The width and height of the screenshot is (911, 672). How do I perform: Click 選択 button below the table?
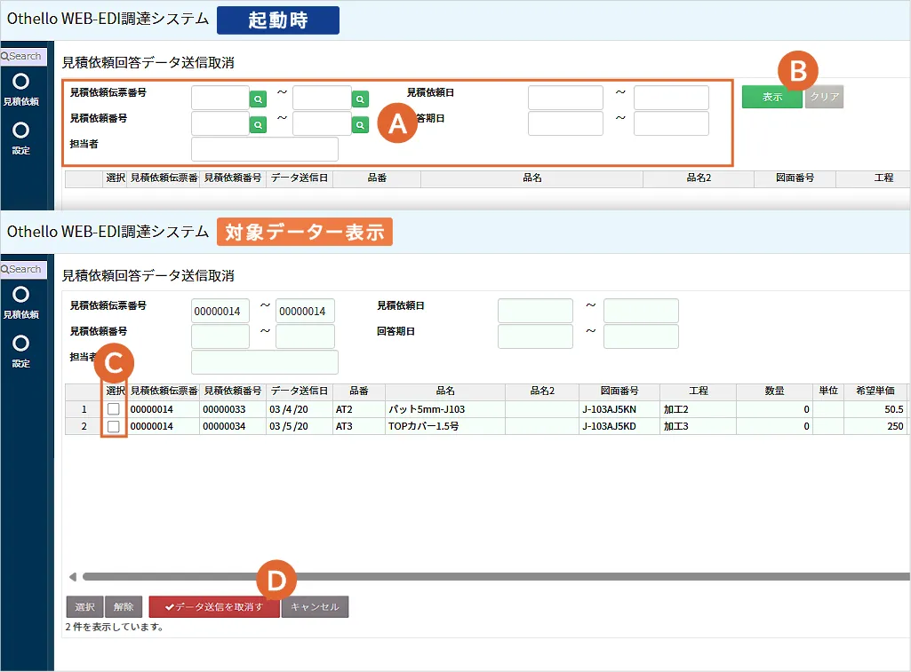point(84,607)
